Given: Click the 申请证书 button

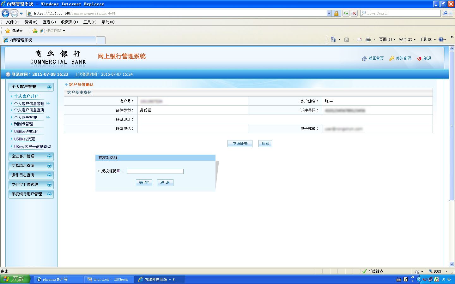Looking at the screenshot, I should coord(240,144).
